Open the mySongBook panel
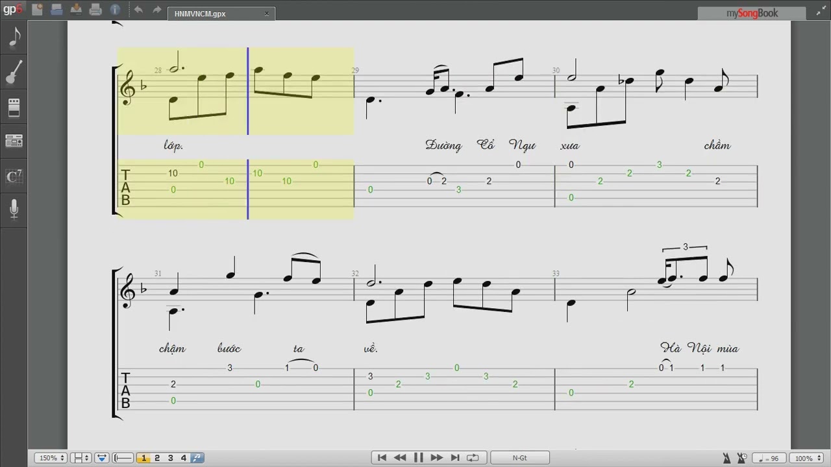The width and height of the screenshot is (831, 467). pos(751,13)
